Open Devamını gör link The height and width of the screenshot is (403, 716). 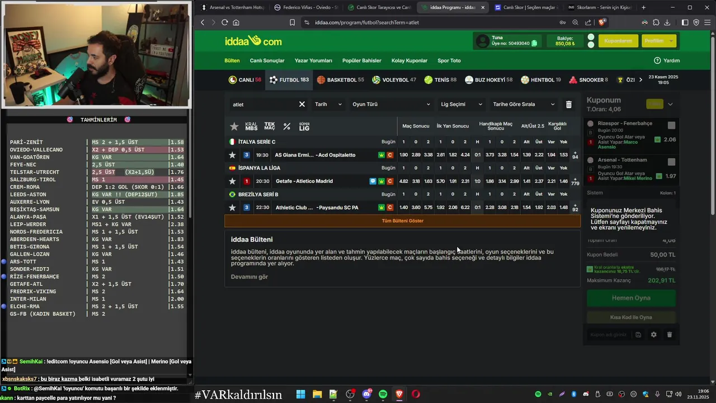pos(249,277)
